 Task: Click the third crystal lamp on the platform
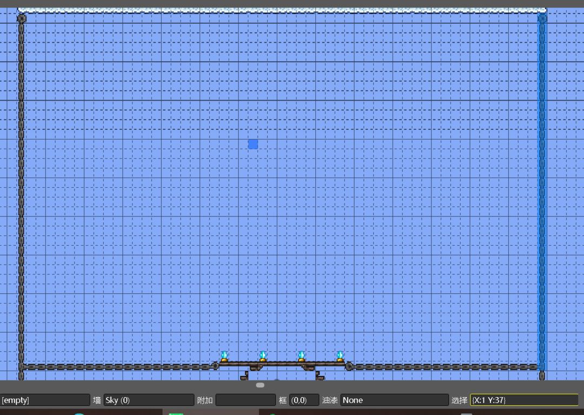(x=301, y=356)
